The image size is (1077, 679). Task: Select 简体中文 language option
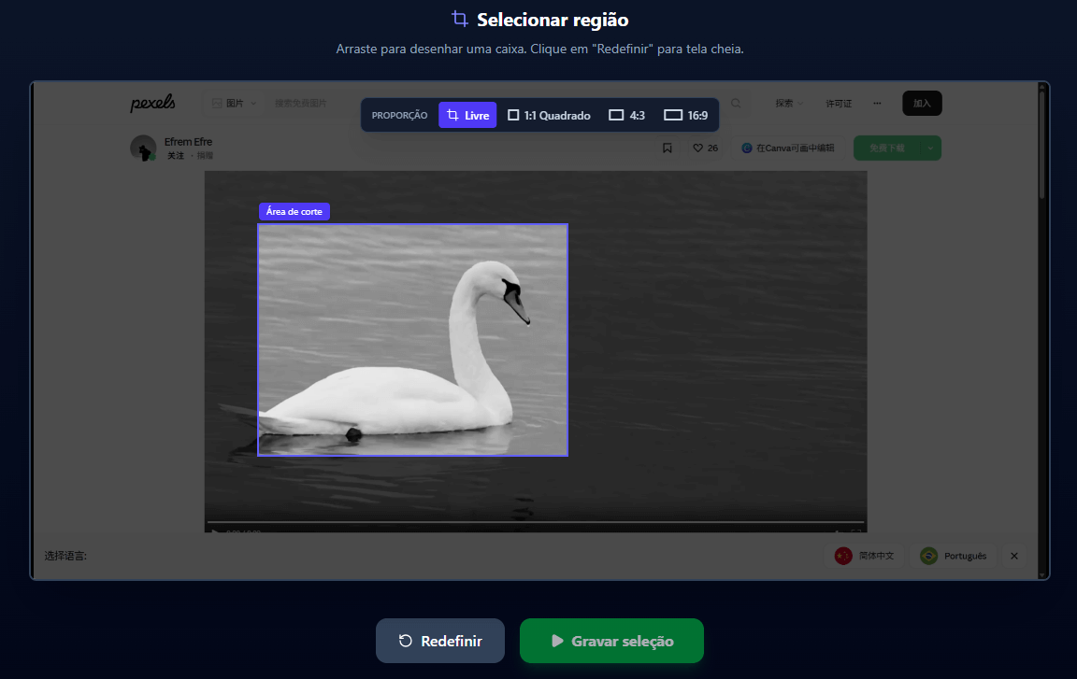click(x=865, y=556)
